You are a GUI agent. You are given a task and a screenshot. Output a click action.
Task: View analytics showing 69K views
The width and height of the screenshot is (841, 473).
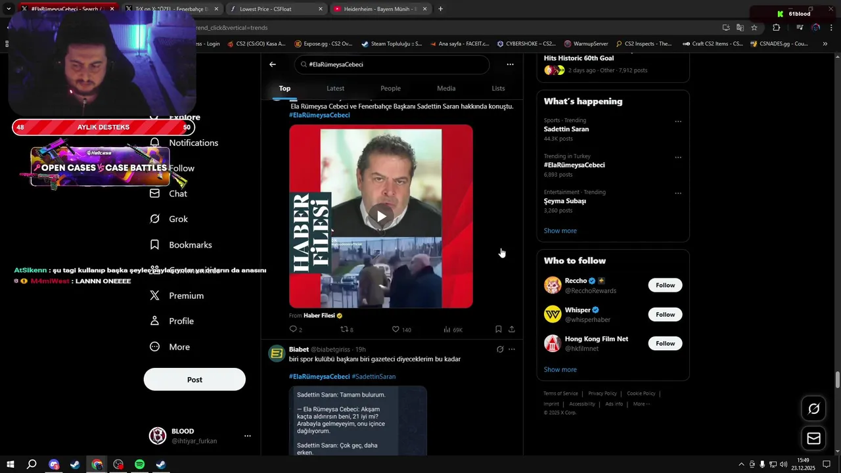(x=453, y=329)
